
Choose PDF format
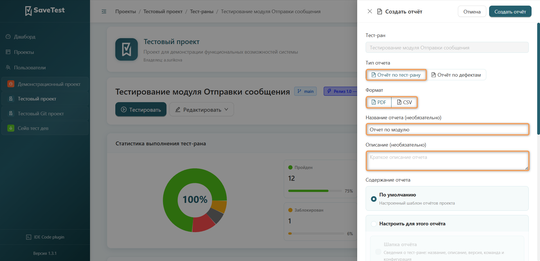tap(379, 102)
